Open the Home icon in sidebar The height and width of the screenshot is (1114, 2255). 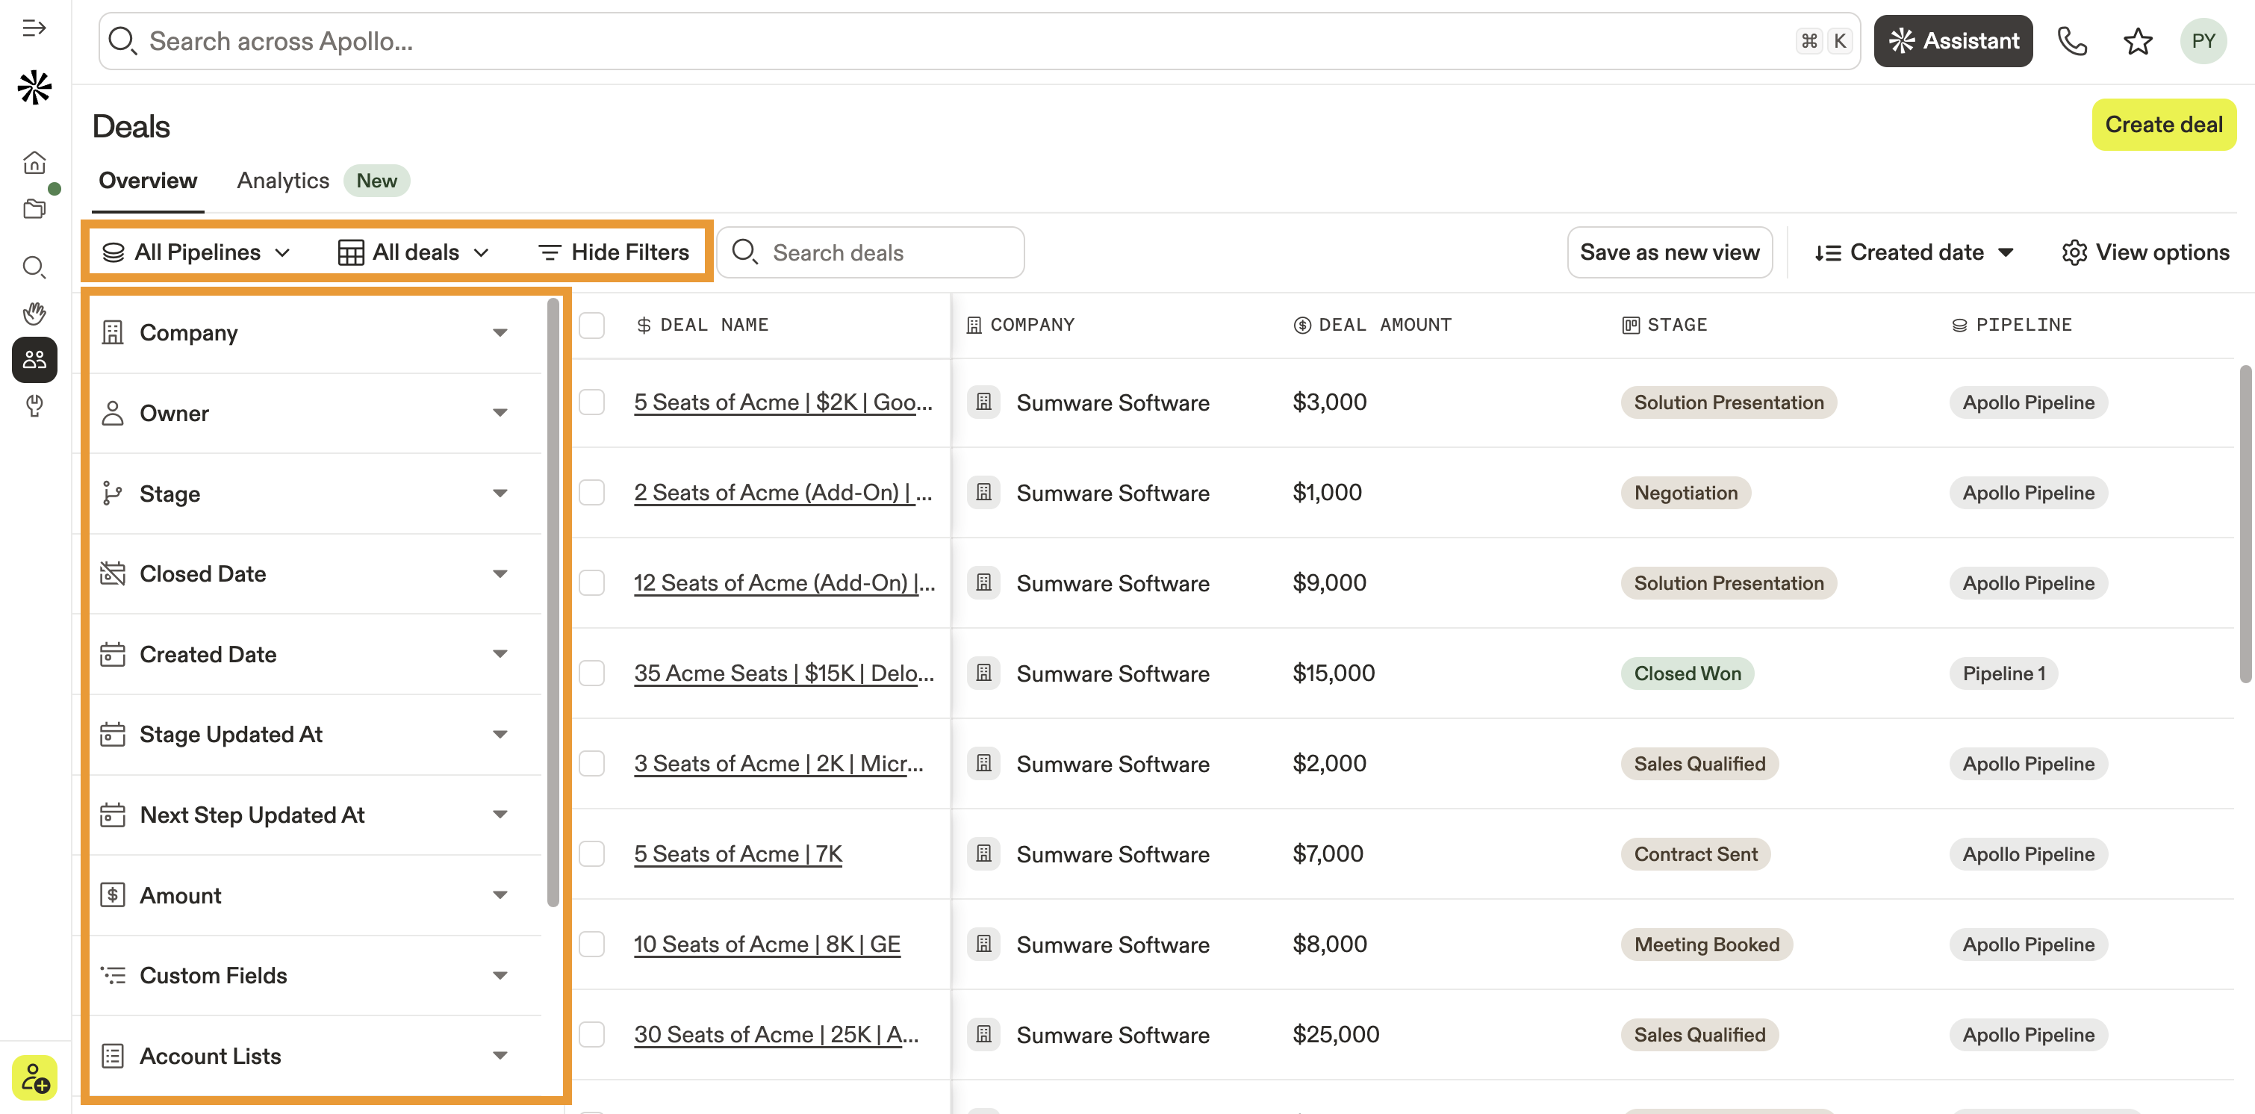[x=34, y=162]
